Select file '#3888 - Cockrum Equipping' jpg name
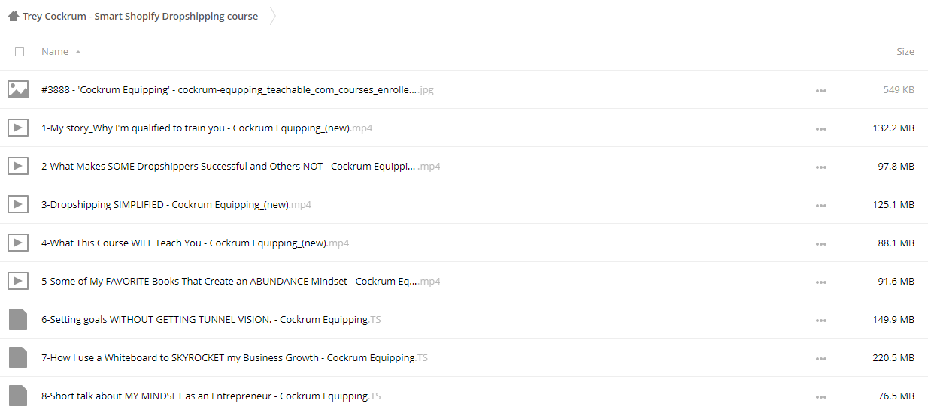 [x=237, y=89]
